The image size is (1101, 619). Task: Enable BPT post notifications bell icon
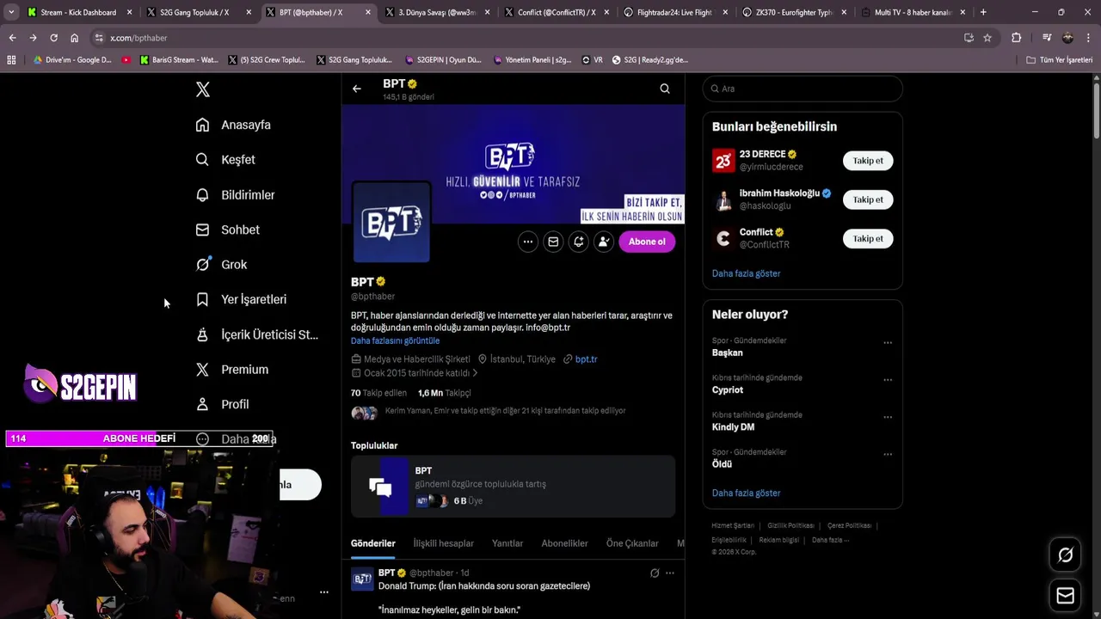click(579, 242)
